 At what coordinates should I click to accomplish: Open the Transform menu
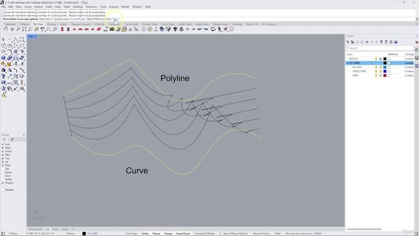[x=92, y=7]
